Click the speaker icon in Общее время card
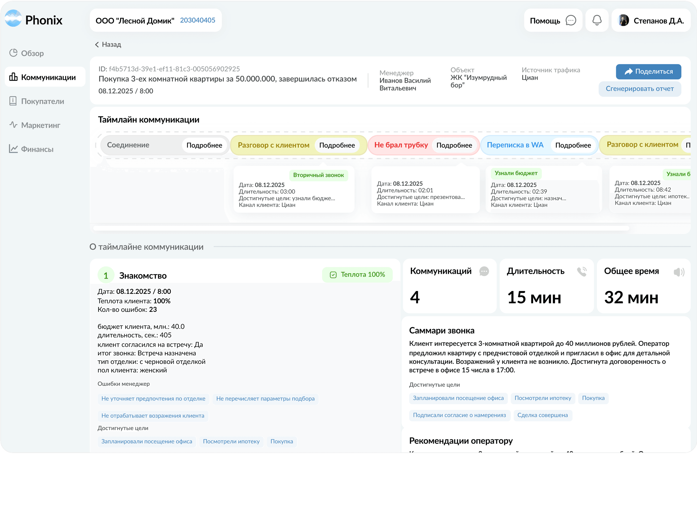Screen dimensions: 697x512 (x=678, y=272)
